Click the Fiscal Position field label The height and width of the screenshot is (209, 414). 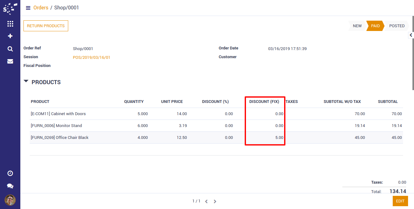[x=37, y=66]
